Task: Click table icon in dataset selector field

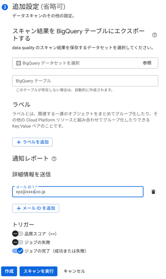Action: tap(18, 63)
